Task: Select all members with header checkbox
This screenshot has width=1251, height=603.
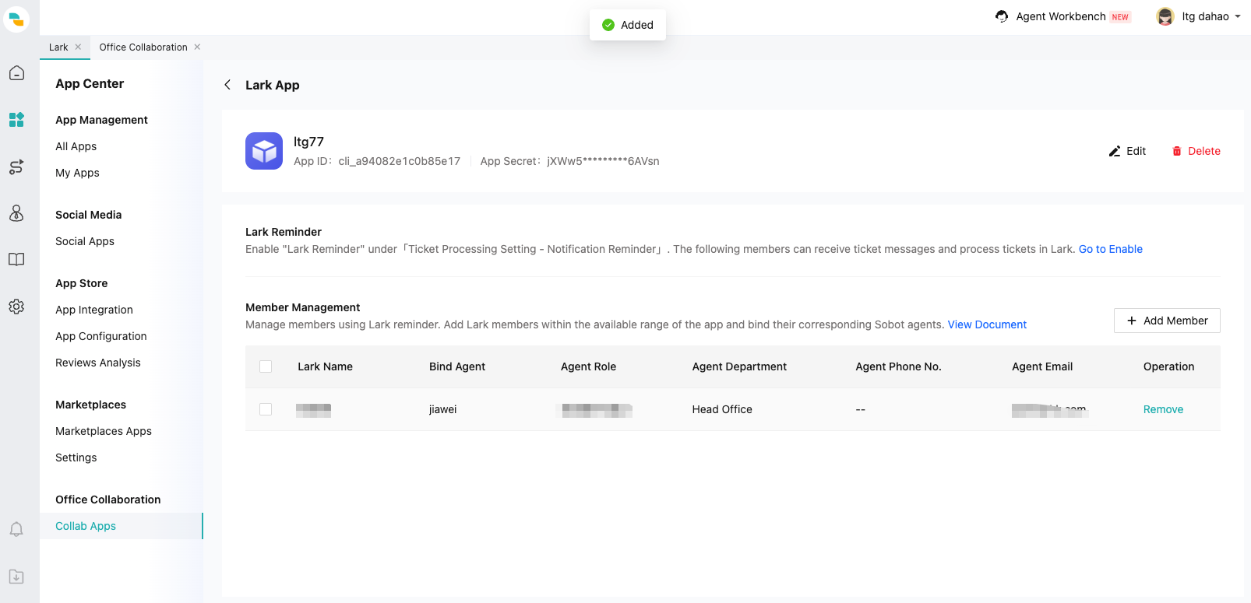Action: coord(266,366)
